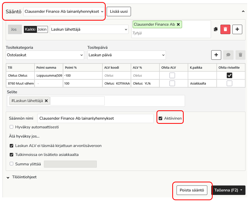Add condition with plus button beside trash
Viewport: 250px width, 202px height.
(237, 29)
